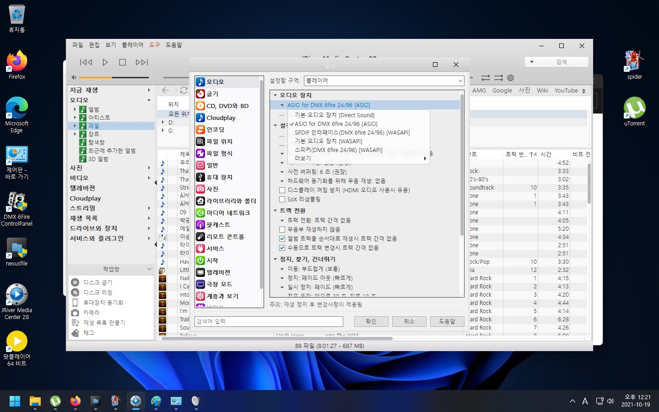The height and width of the screenshot is (412, 659).
Task: Open the 인코딩 settings category
Action: click(x=227, y=130)
